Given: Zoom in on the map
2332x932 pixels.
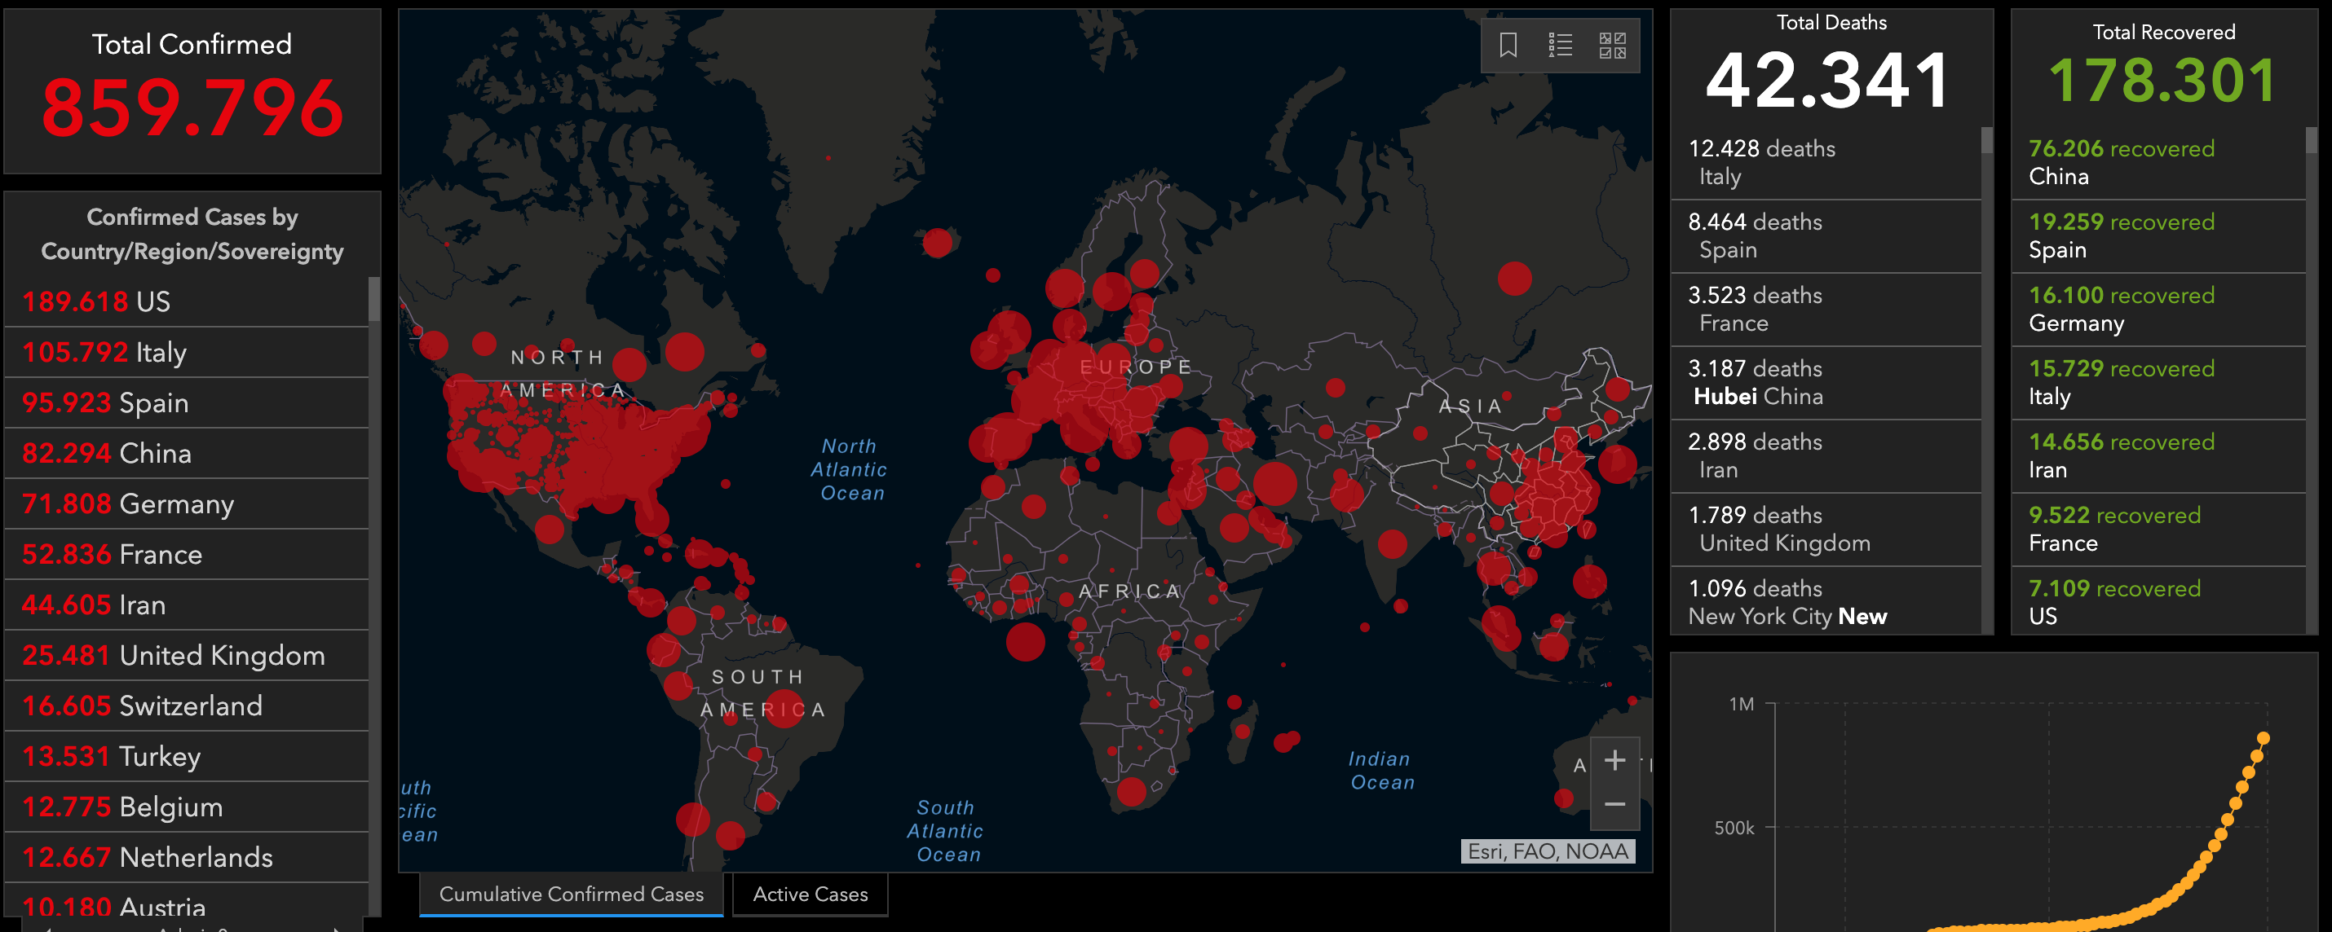Looking at the screenshot, I should (x=1614, y=760).
